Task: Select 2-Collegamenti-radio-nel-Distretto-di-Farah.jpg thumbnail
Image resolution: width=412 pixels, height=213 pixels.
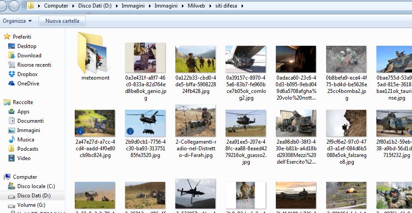Action: click(195, 121)
